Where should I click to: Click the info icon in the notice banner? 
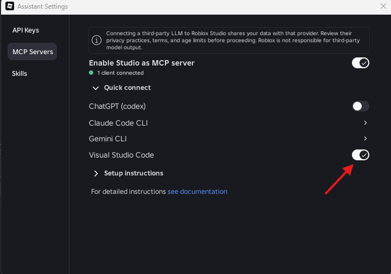point(97,40)
